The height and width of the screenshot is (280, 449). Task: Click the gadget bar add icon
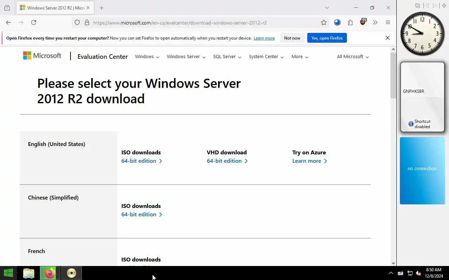coord(444,6)
